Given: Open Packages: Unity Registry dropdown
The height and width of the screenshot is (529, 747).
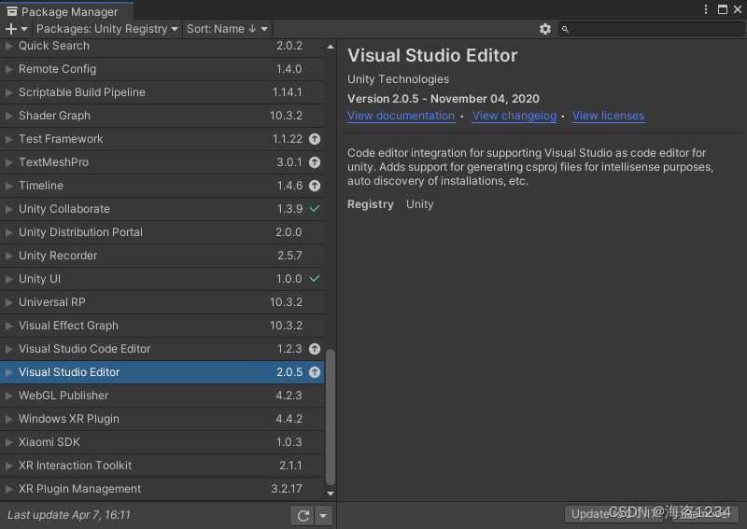Looking at the screenshot, I should tap(106, 29).
